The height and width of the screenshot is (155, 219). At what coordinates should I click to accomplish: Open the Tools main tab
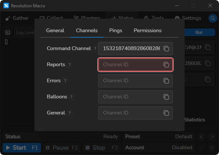click(x=154, y=18)
